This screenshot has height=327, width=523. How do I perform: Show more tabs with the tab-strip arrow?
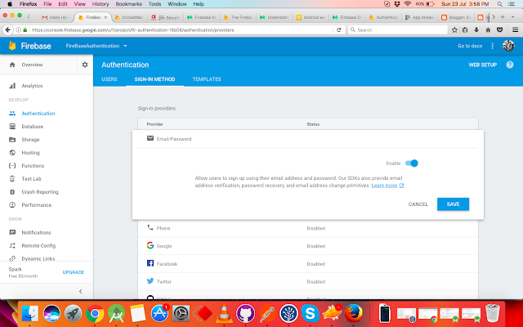[x=494, y=17]
